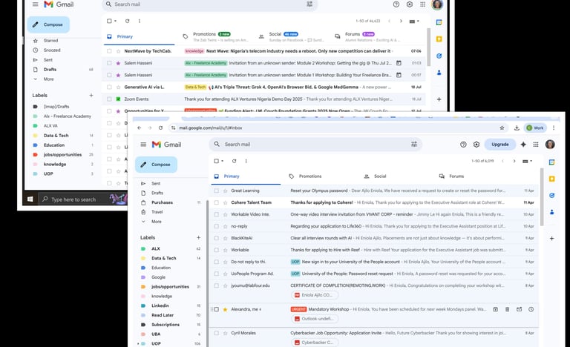Screen dimensions: 570x347
Task: Open select-all dropdown in front Gmail window
Action: (x=222, y=161)
